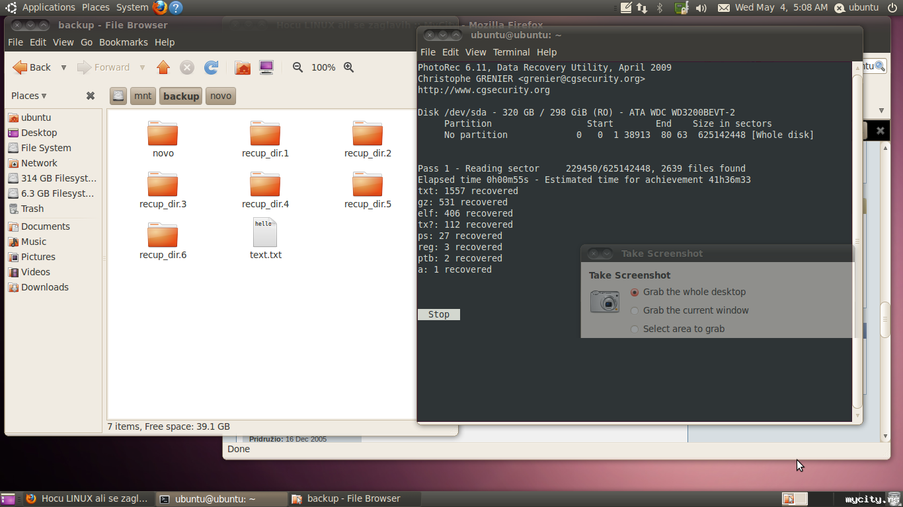
Task: Select Grab the current window option
Action: pyautogui.click(x=635, y=310)
